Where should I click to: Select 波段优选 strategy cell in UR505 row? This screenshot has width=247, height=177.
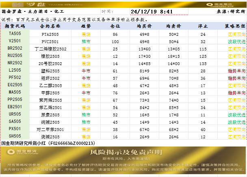click(232, 115)
